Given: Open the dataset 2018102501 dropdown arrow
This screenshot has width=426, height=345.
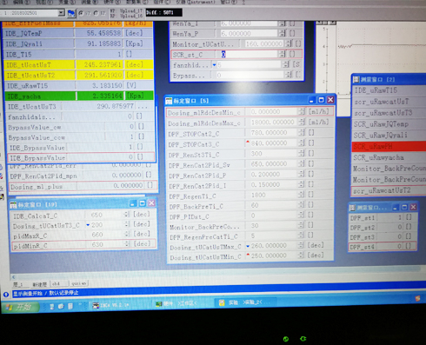Looking at the screenshot, I should (61, 13).
